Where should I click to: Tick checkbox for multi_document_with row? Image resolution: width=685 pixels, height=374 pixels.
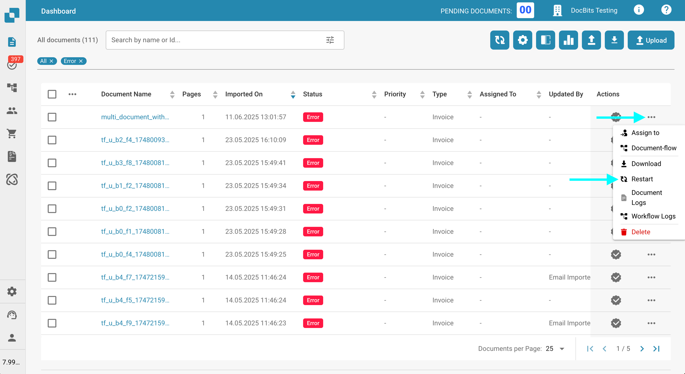coord(52,117)
